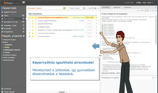158x93 pixels.
Task: Follow the Család folder link
Action: pos(82,21)
